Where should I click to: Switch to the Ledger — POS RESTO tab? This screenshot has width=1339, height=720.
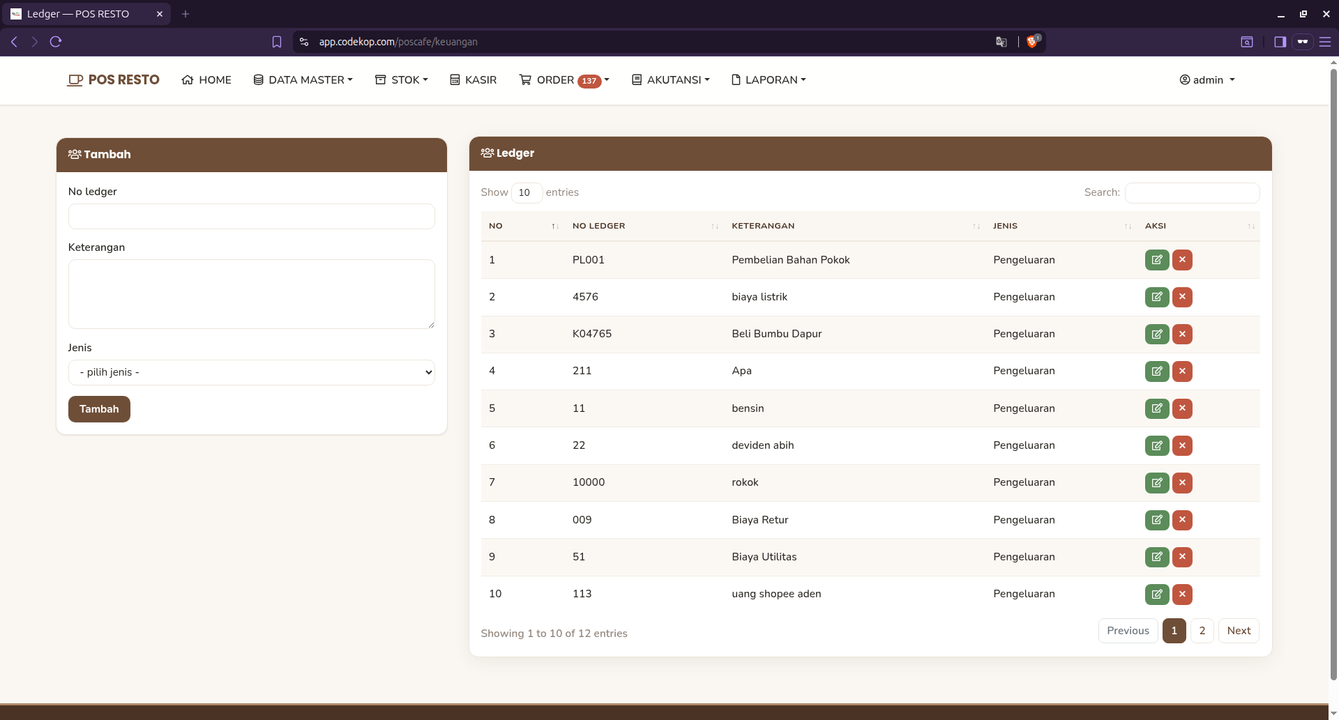(85, 14)
